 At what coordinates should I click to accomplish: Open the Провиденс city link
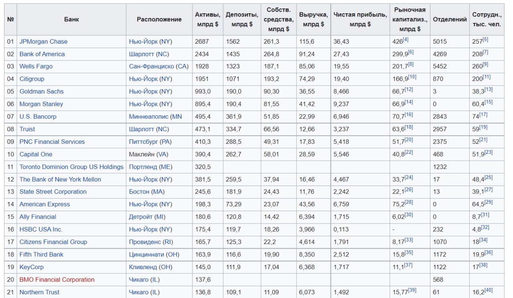click(x=145, y=242)
